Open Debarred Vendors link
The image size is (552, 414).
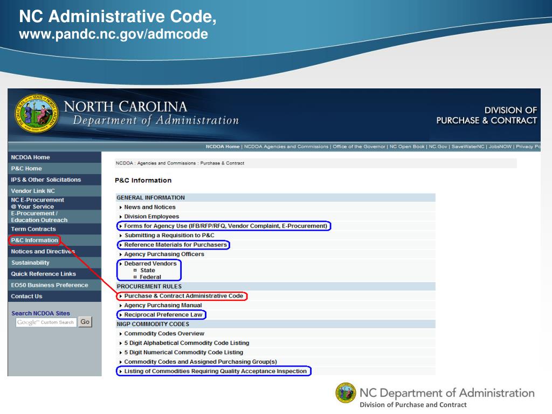click(150, 264)
